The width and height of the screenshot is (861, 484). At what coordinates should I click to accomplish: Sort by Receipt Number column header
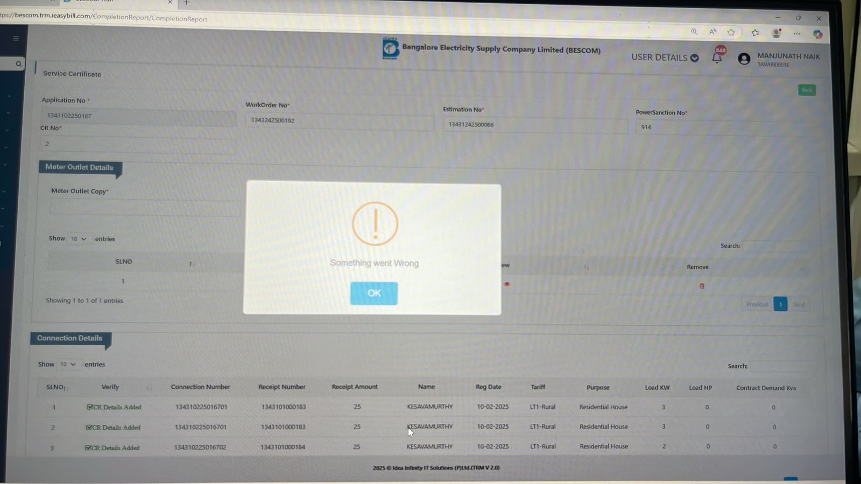(282, 387)
